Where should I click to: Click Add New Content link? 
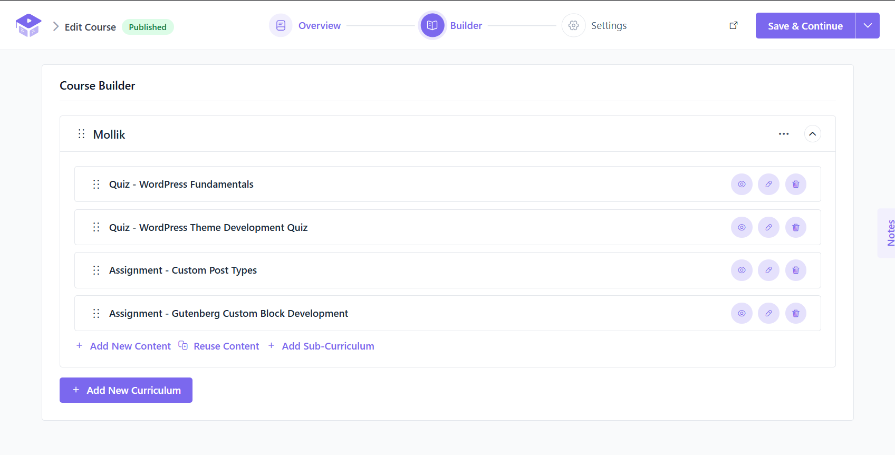coord(124,346)
